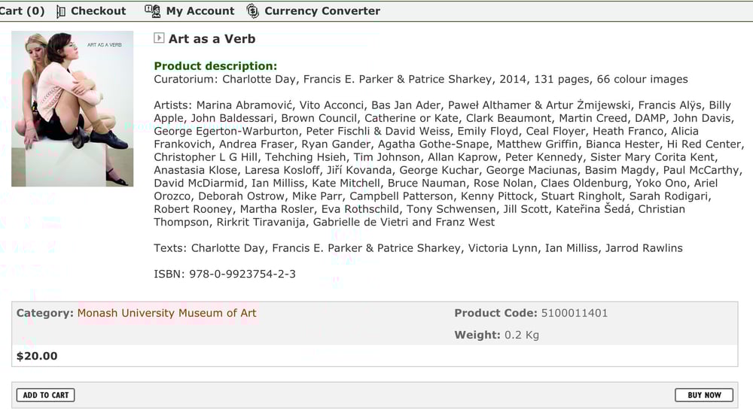This screenshot has width=753, height=419.
Task: Click the Weight 0.2 Kg value
Action: click(x=521, y=335)
